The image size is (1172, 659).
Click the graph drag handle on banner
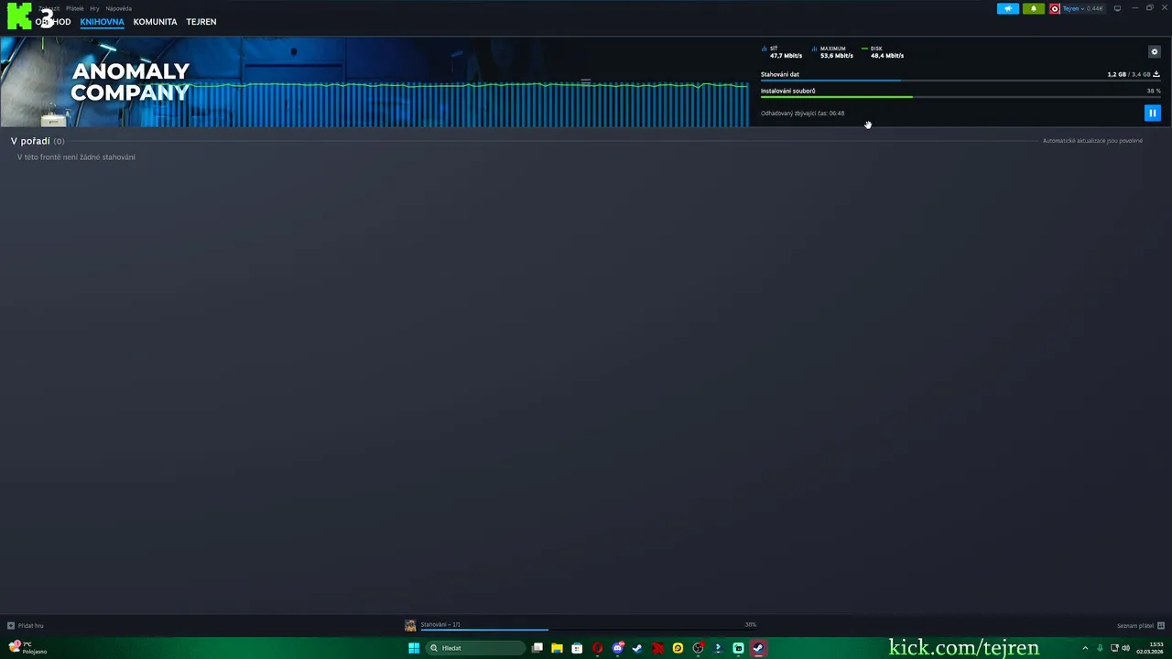pos(585,82)
